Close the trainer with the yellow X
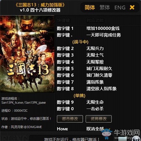Screen dimensions: 141x141 132,7
